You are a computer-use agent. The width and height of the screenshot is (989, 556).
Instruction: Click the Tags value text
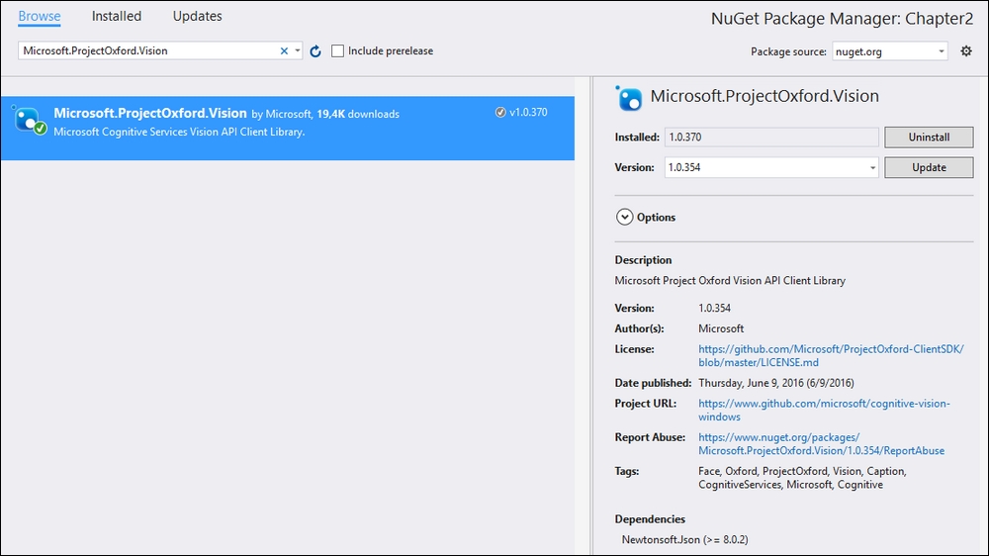[802, 478]
